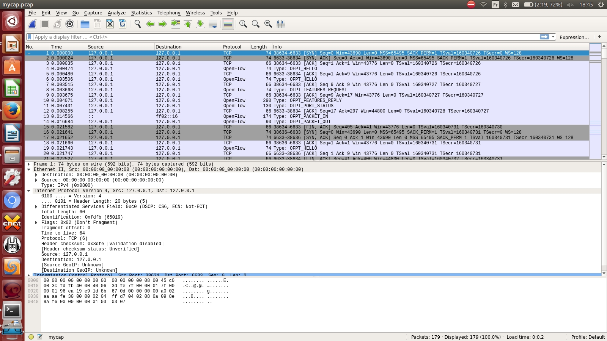Open capture options gear icon
This screenshot has width=607, height=341.
click(70, 24)
